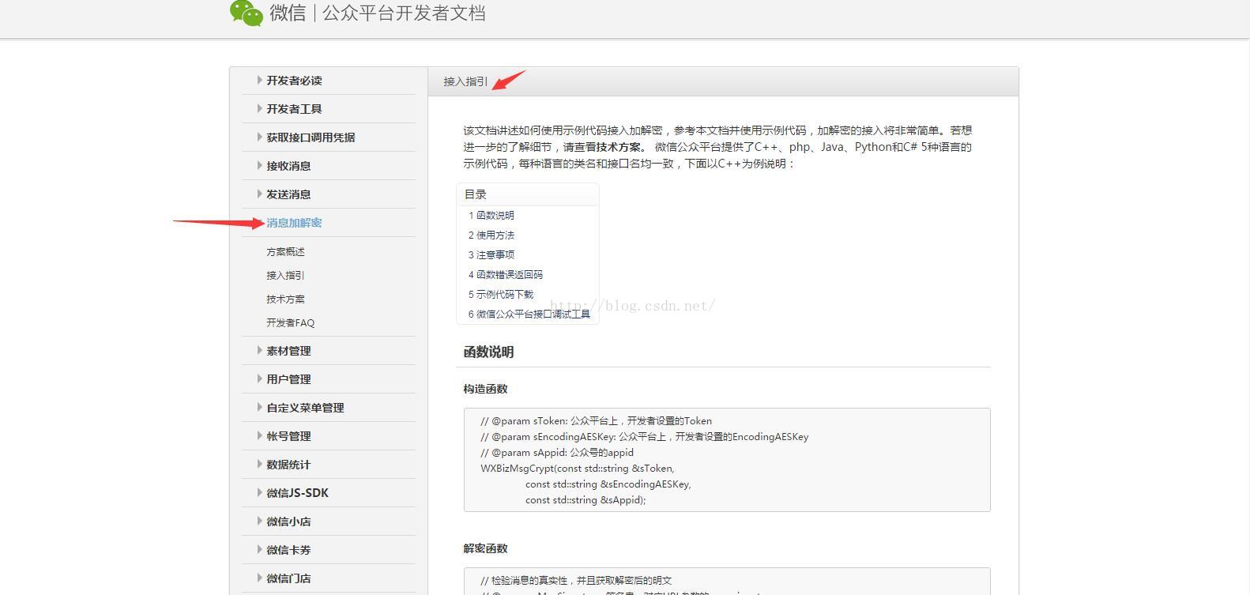
Task: Open the 用户管理 menu item
Action: click(x=288, y=379)
